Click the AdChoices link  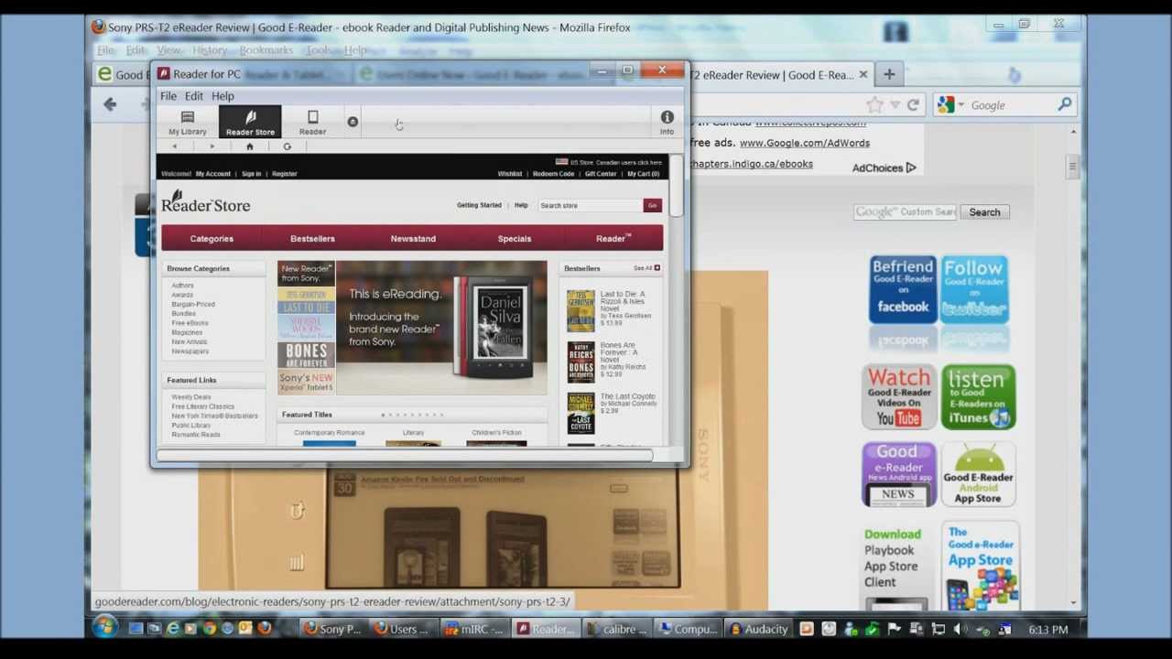[884, 168]
